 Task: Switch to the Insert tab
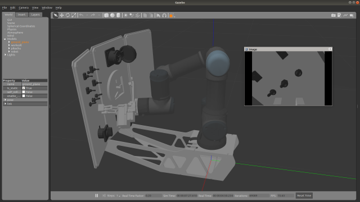21,15
